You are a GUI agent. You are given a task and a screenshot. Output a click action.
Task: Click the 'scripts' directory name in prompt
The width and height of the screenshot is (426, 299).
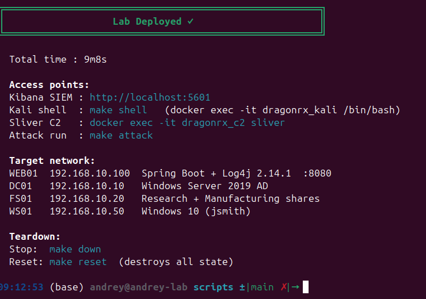(x=213, y=287)
